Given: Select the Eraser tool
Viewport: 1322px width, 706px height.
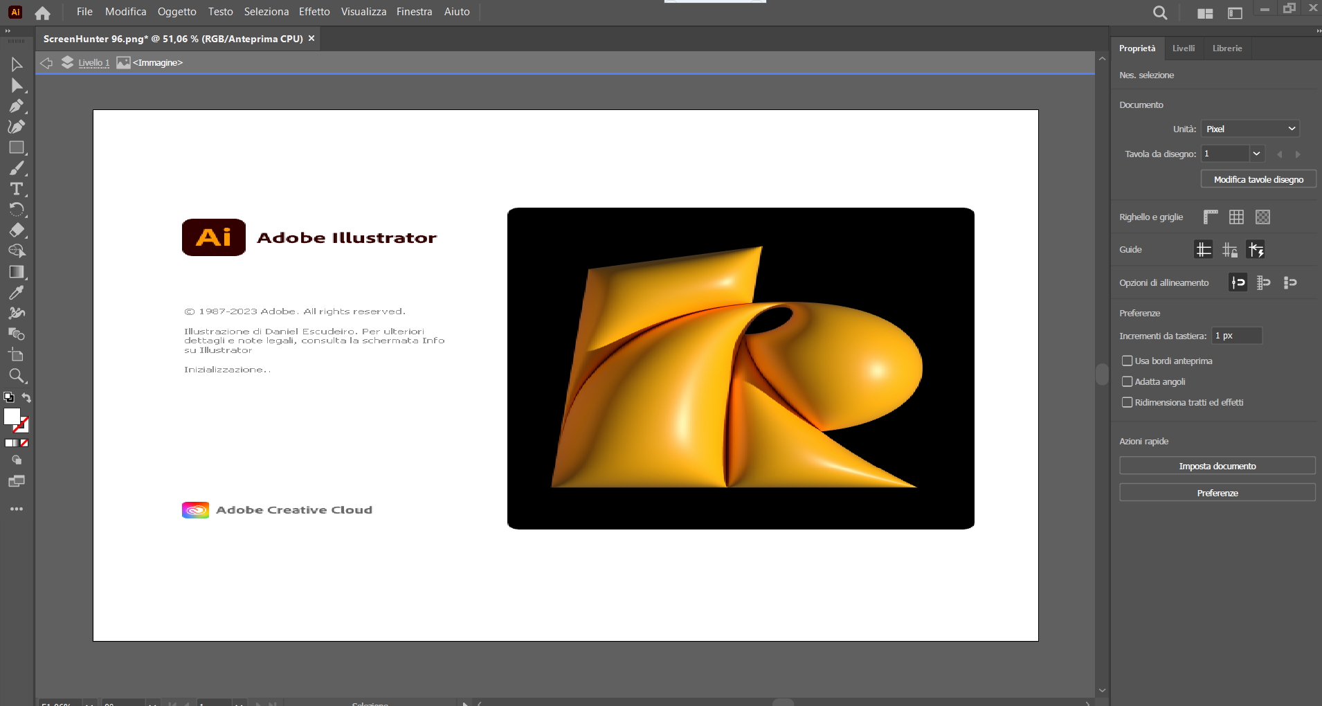Looking at the screenshot, I should (x=17, y=230).
